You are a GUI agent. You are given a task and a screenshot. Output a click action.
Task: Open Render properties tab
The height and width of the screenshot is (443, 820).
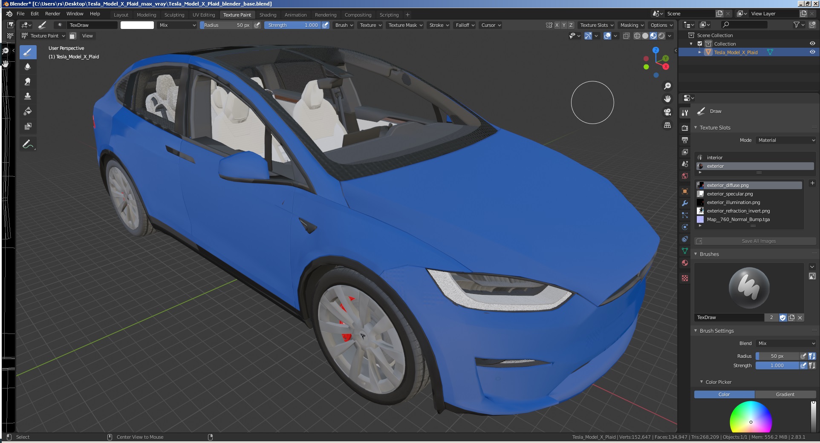pyautogui.click(x=685, y=128)
